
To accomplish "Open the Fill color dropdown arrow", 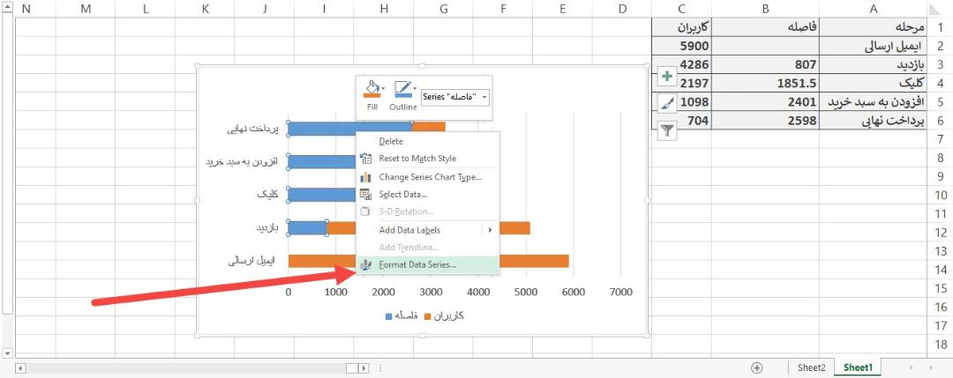I will [383, 89].
